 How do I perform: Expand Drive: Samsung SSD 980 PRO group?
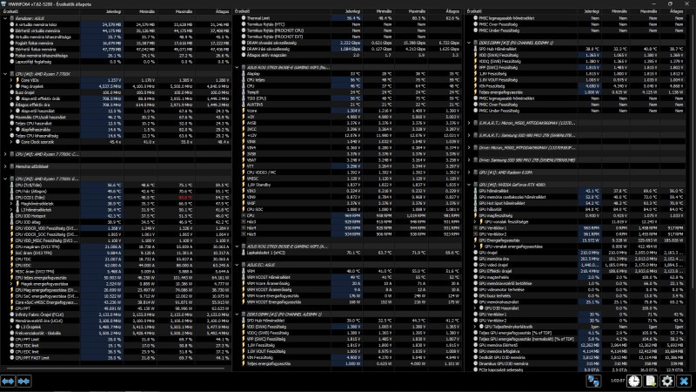click(469, 160)
